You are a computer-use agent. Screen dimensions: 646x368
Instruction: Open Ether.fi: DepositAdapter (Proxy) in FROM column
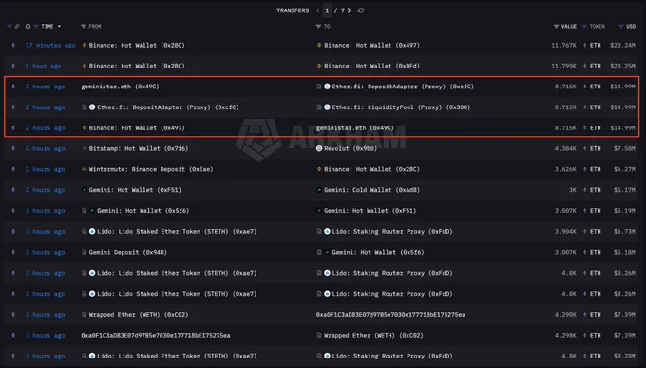click(x=168, y=107)
